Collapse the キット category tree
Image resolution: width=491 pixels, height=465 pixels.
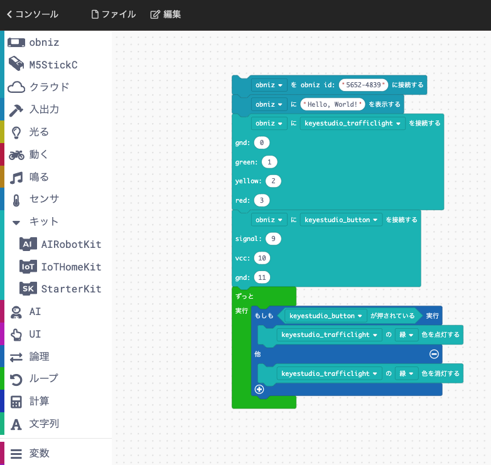click(x=16, y=223)
